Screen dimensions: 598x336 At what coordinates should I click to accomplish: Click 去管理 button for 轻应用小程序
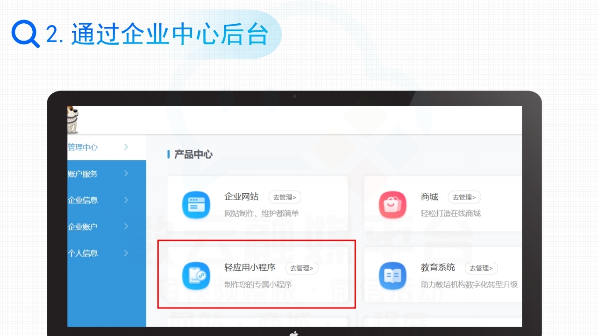302,268
